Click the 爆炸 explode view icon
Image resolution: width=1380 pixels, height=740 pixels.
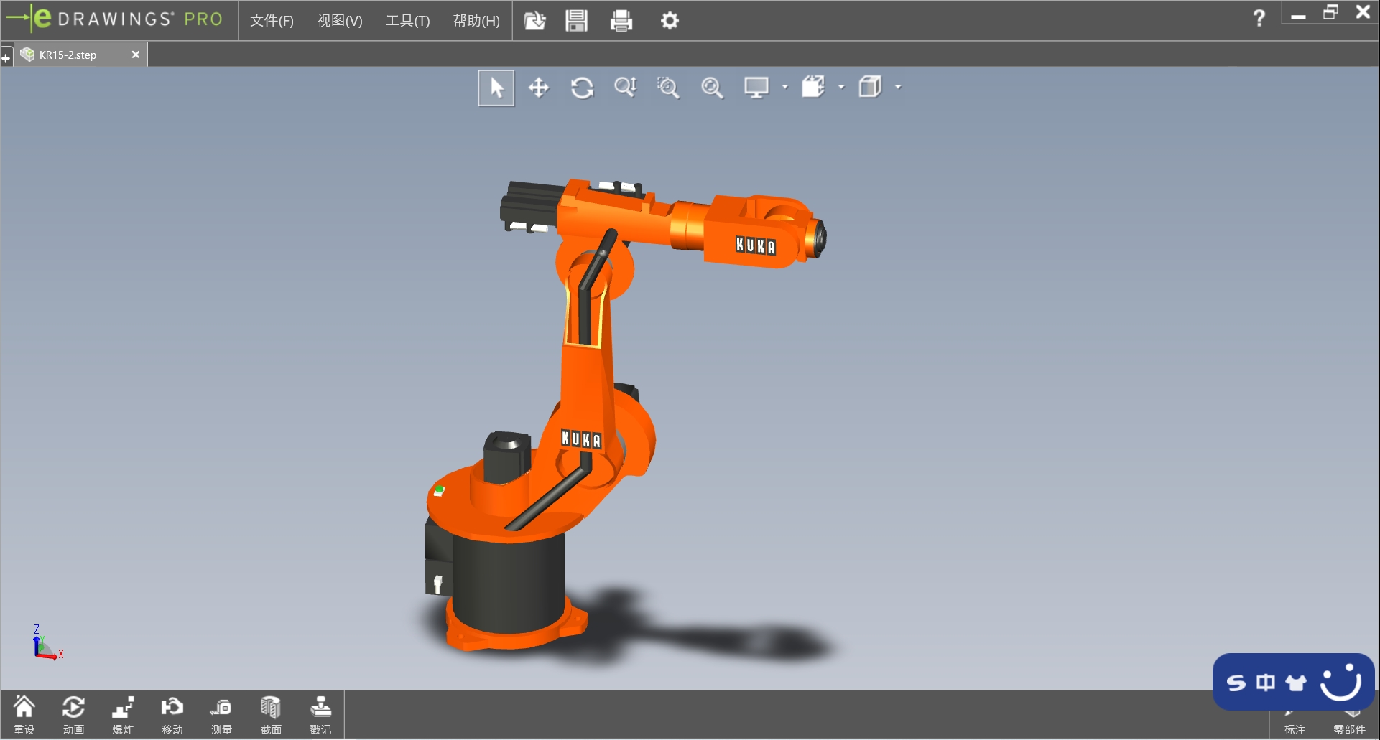(x=123, y=714)
